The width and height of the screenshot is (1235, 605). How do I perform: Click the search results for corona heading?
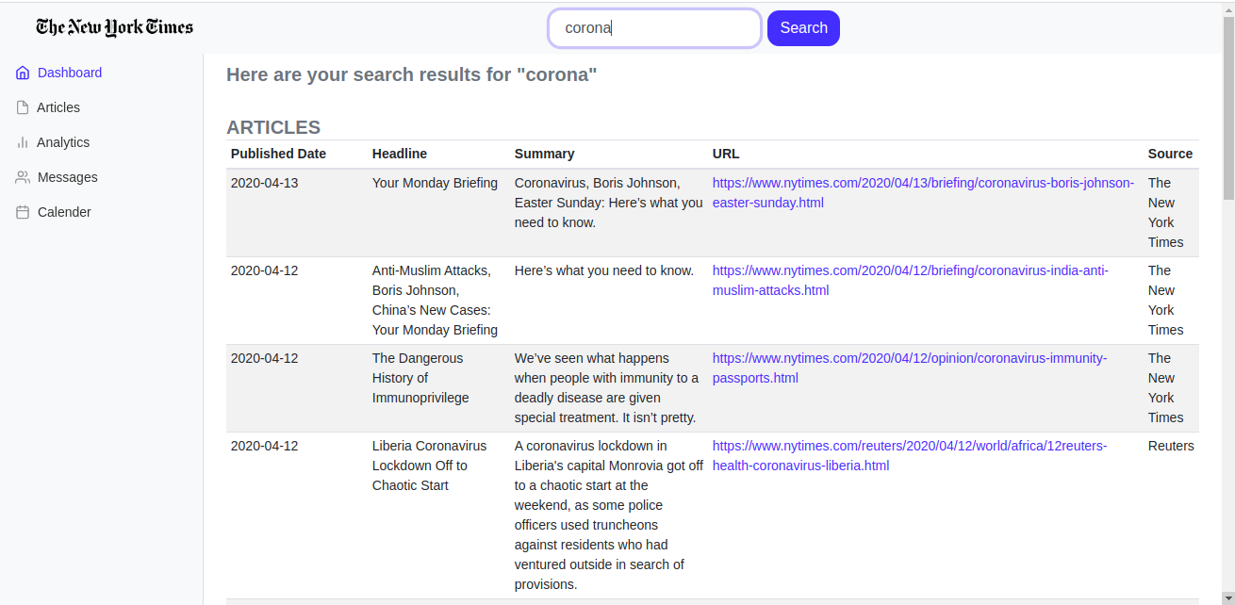412,74
